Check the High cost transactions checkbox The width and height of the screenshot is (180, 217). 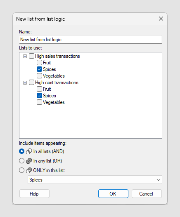[x=31, y=83]
